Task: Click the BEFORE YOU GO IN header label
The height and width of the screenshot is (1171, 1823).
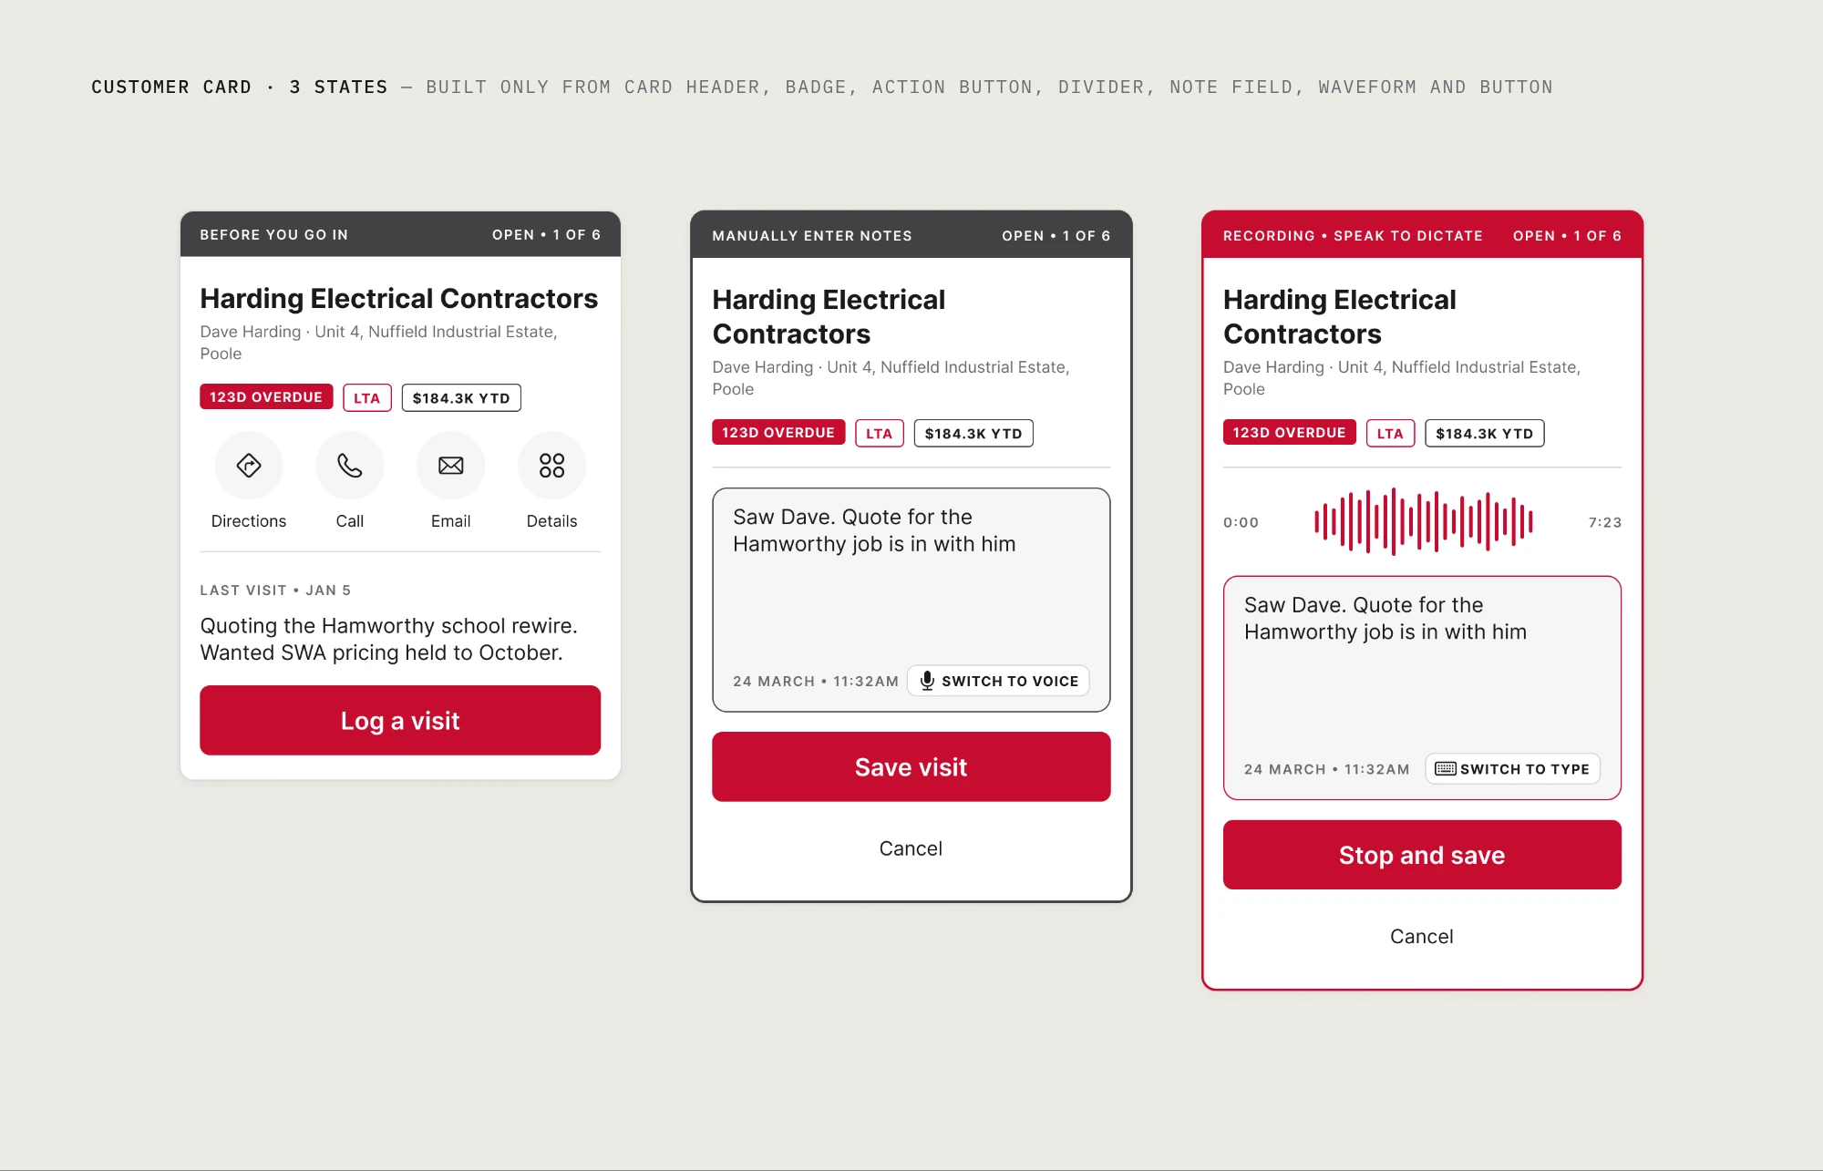Action: point(273,234)
